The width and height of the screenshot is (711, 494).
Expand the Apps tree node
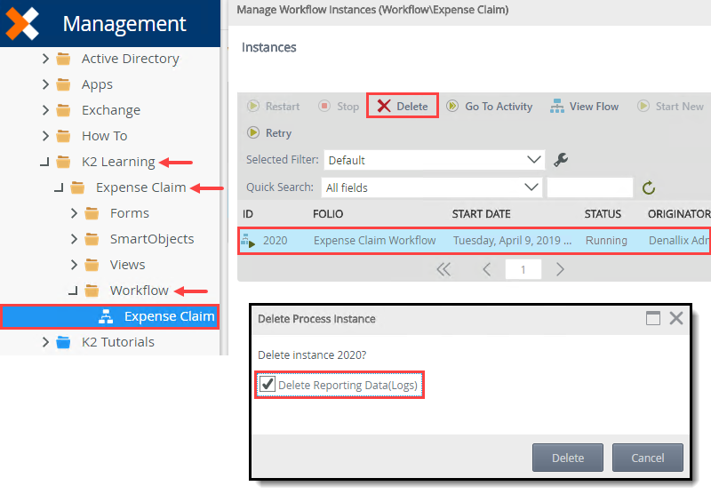45,84
